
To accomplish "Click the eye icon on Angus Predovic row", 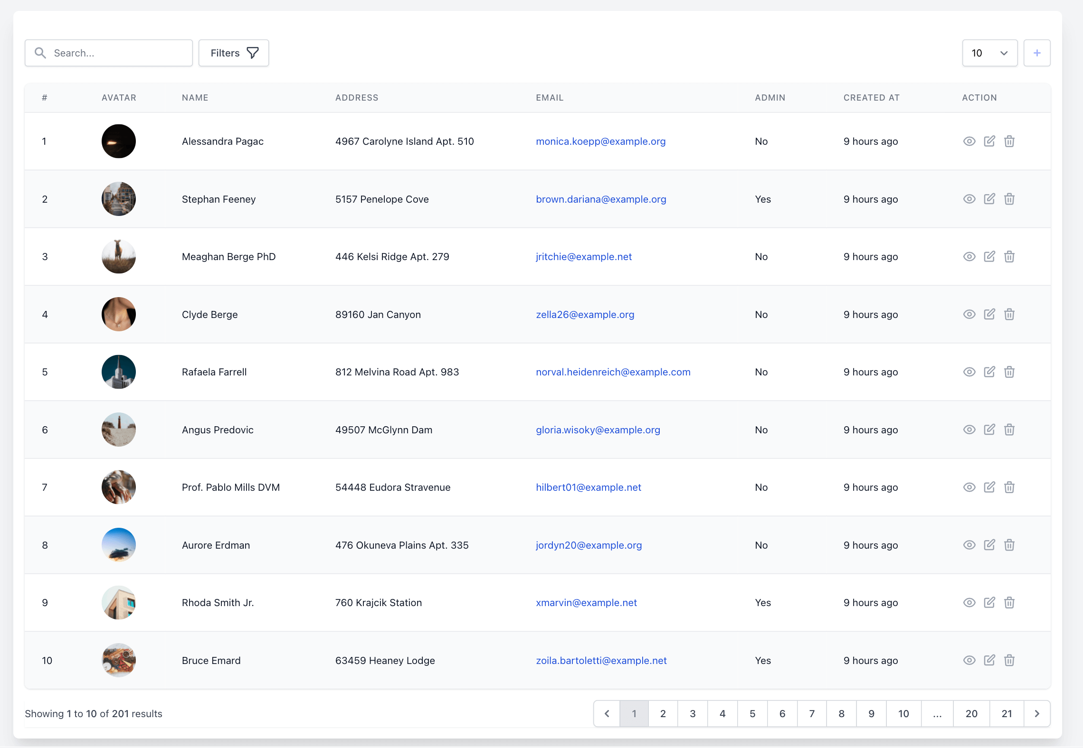I will 969,430.
